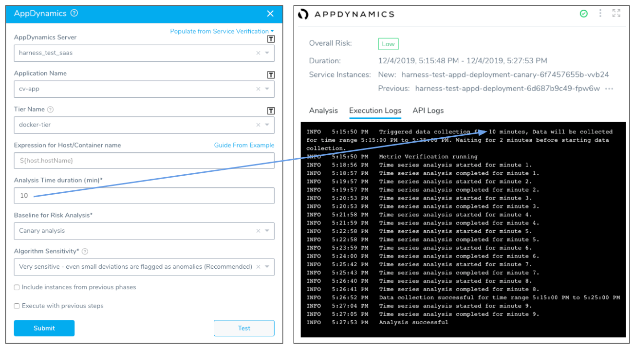This screenshot has height=350, width=634.
Task: Click the green success checkmark status icon
Action: click(x=583, y=14)
